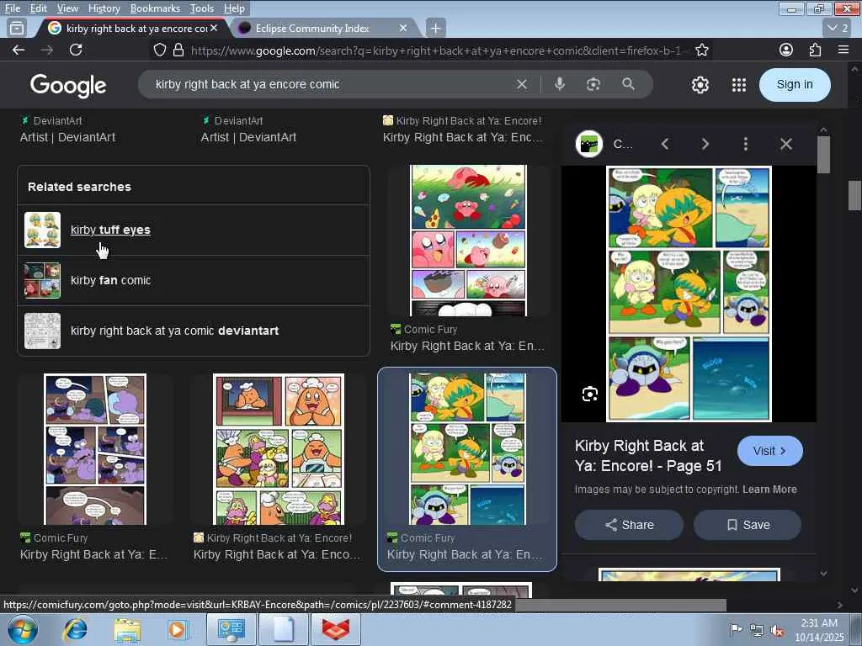The height and width of the screenshot is (646, 862).
Task: Open site security padlock info
Action: point(178,50)
